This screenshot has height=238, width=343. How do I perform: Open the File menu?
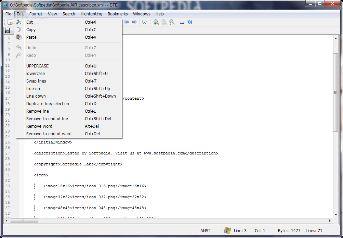(8, 14)
